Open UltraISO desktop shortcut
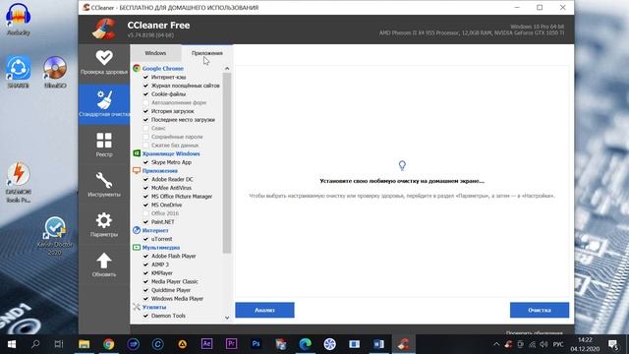Viewport: 629px width, 354px height. pos(55,72)
